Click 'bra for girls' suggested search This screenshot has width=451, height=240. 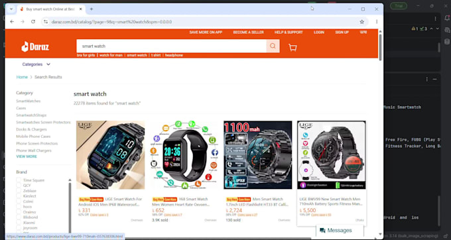click(x=86, y=55)
